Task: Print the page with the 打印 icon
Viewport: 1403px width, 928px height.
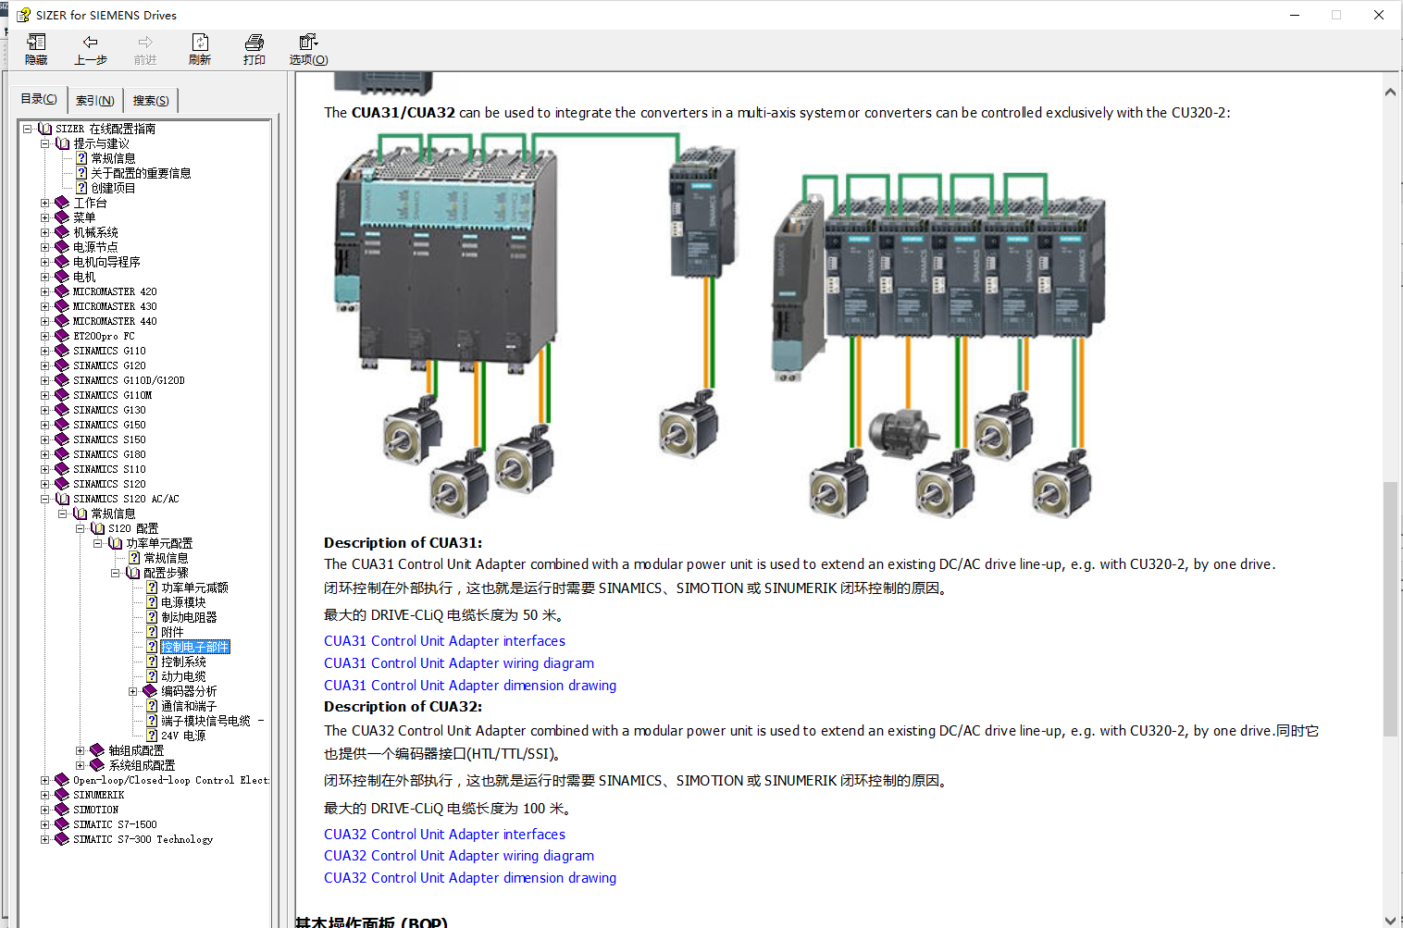Action: click(x=255, y=43)
